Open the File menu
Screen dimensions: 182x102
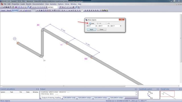click(5, 4)
